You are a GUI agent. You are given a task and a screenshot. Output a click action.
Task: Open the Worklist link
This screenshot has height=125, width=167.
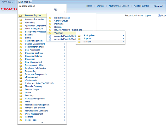point(100,6)
